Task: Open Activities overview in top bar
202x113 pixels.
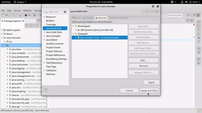Action: point(6,2)
